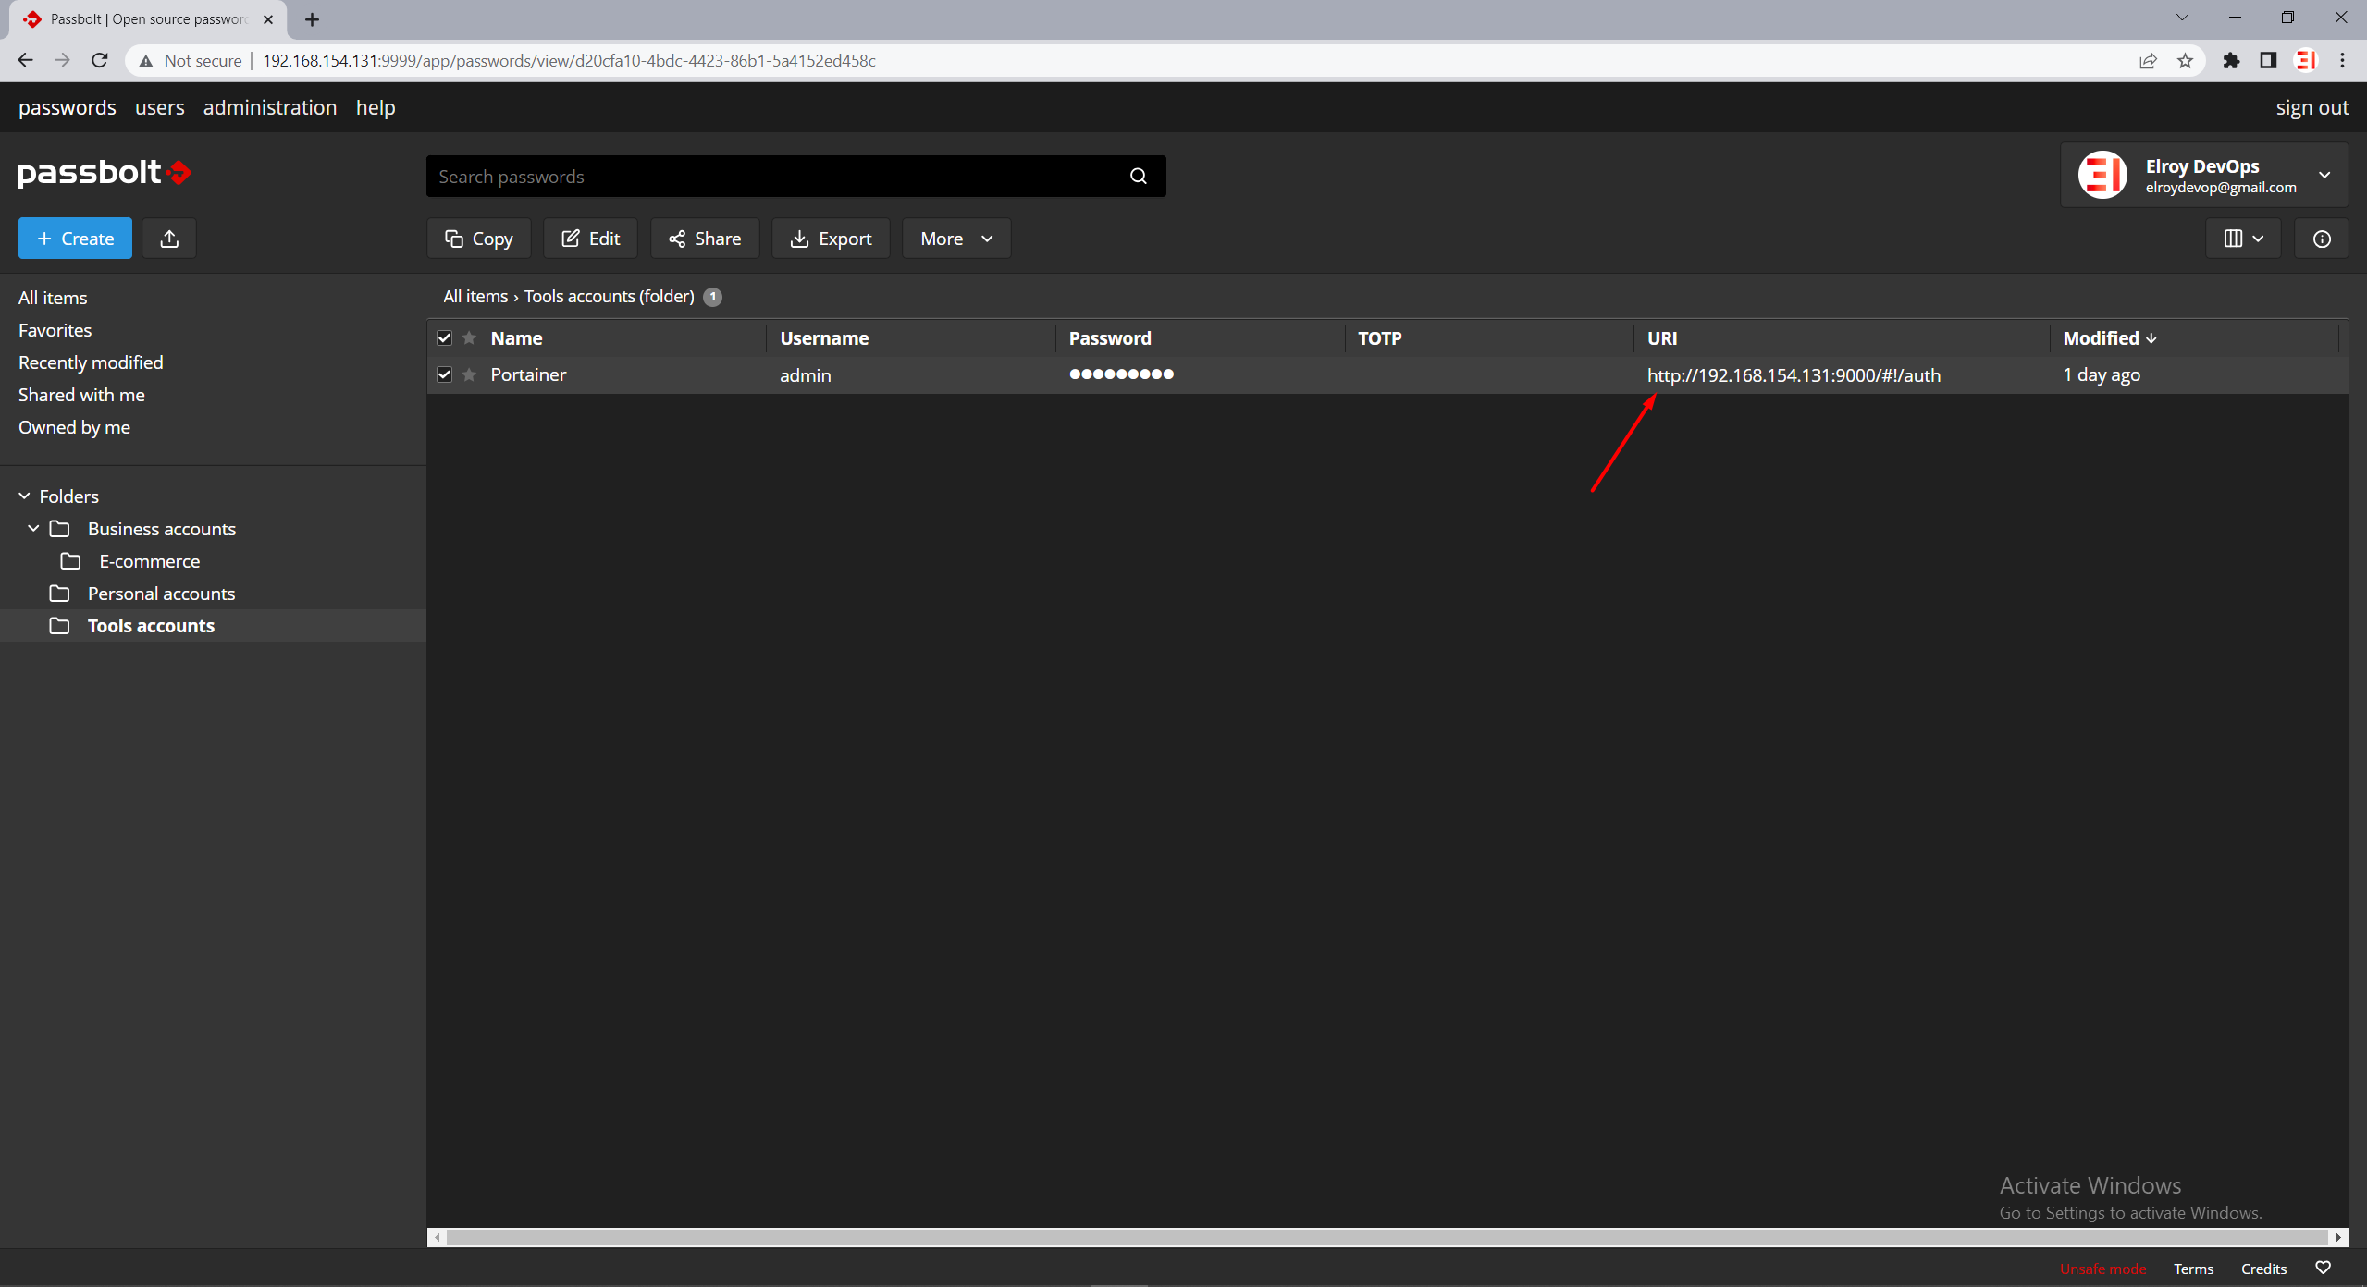Click the Not secure warning icon
The height and width of the screenshot is (1287, 2367).
146,61
